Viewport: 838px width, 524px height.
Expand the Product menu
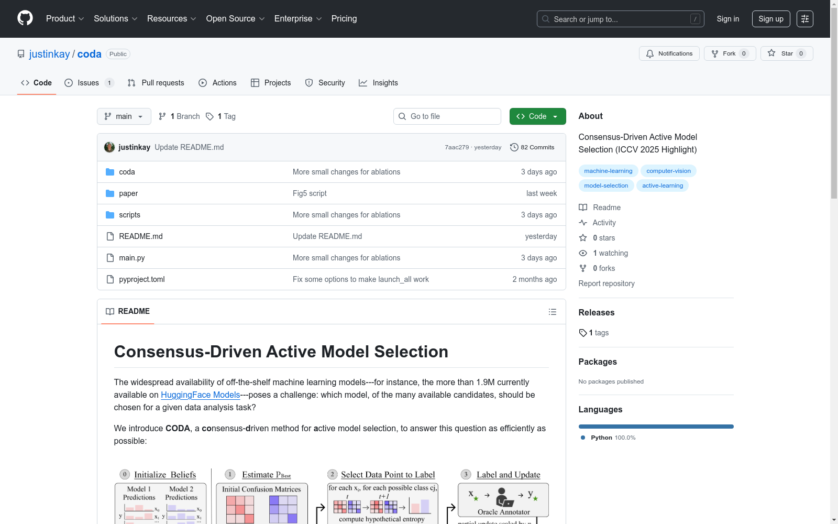(65, 18)
